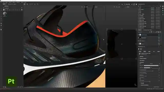Toggle the height channel button in properties
This screenshot has height=92, width=164.
pyautogui.click(x=158, y=52)
